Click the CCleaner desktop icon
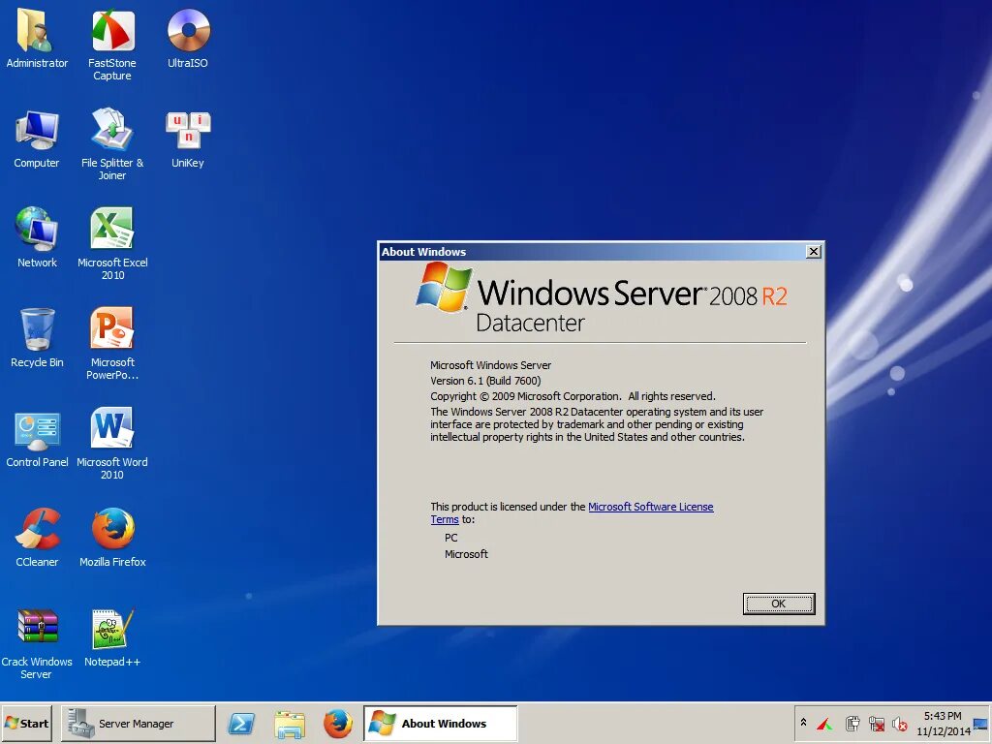 37,537
